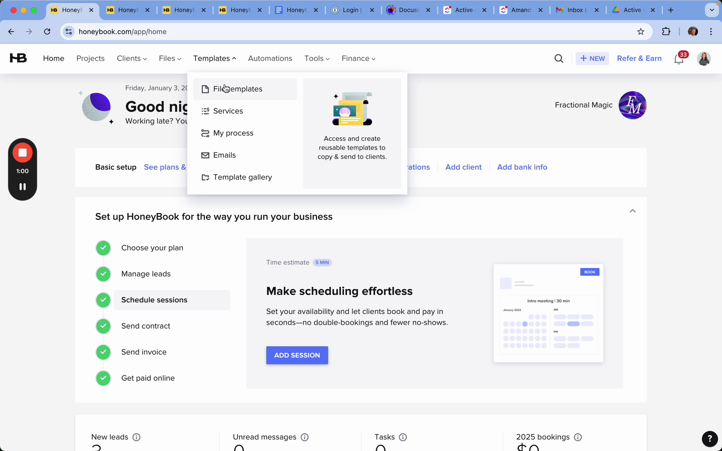722x451 pixels.
Task: Click the Emails envelope icon
Action: pyautogui.click(x=205, y=155)
